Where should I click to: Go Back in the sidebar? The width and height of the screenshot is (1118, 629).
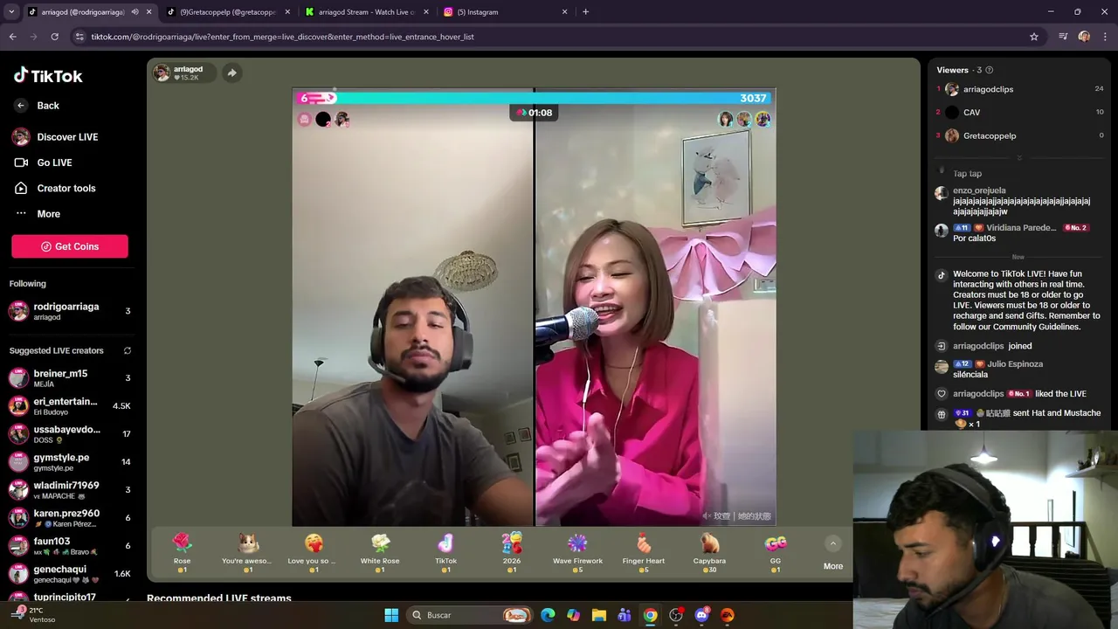click(37, 106)
